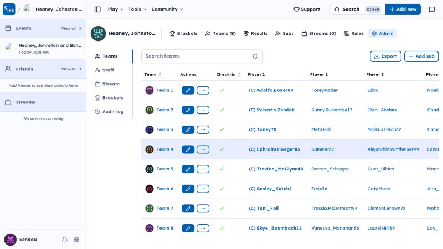Edit Team 8 with pencil button
The height and width of the screenshot is (249, 443).
click(188, 228)
